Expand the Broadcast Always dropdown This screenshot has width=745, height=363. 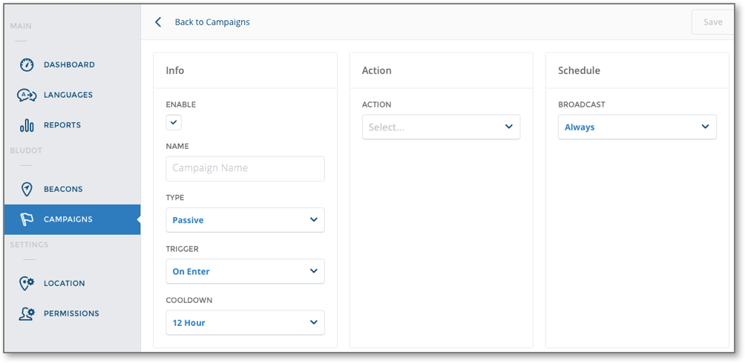[x=637, y=127]
